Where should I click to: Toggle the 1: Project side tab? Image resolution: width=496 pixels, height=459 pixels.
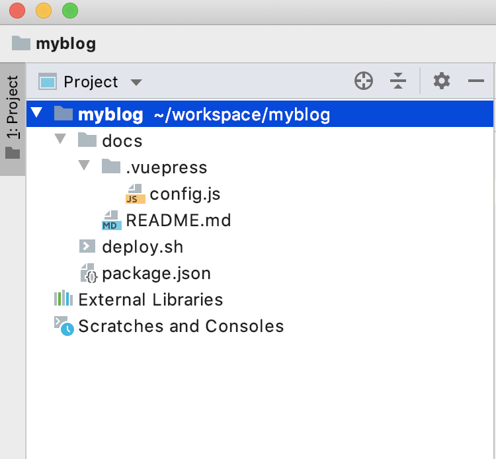pos(13,119)
